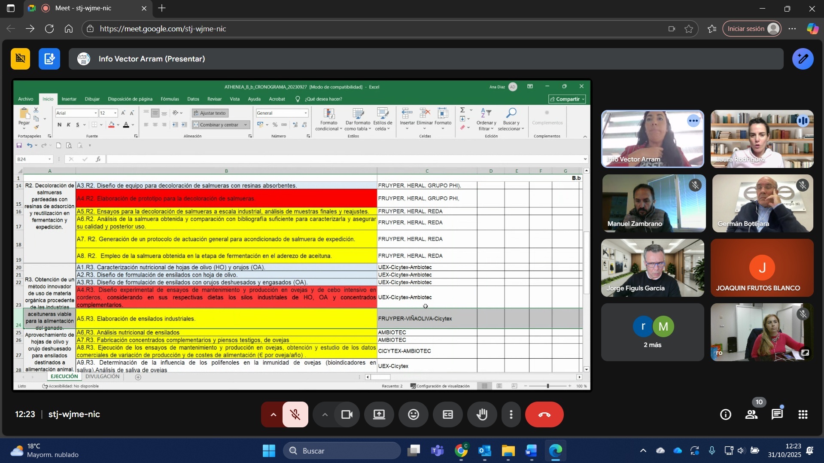Leave the call with the red button
Viewport: 824px width, 463px height.
coord(544,414)
